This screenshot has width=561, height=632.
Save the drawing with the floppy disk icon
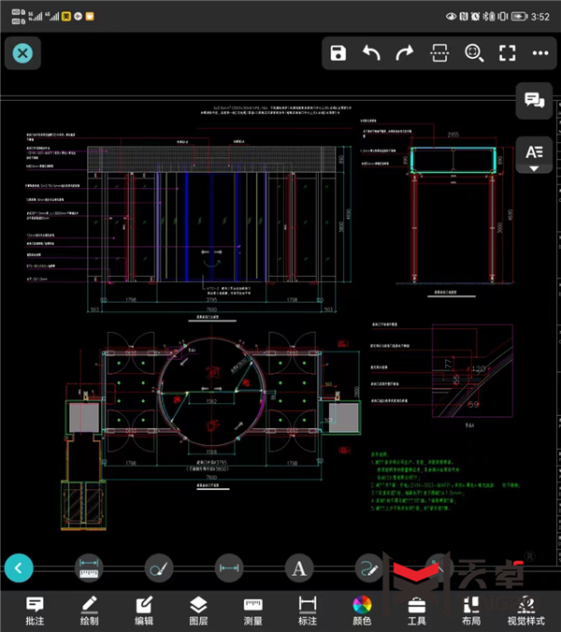pos(338,53)
